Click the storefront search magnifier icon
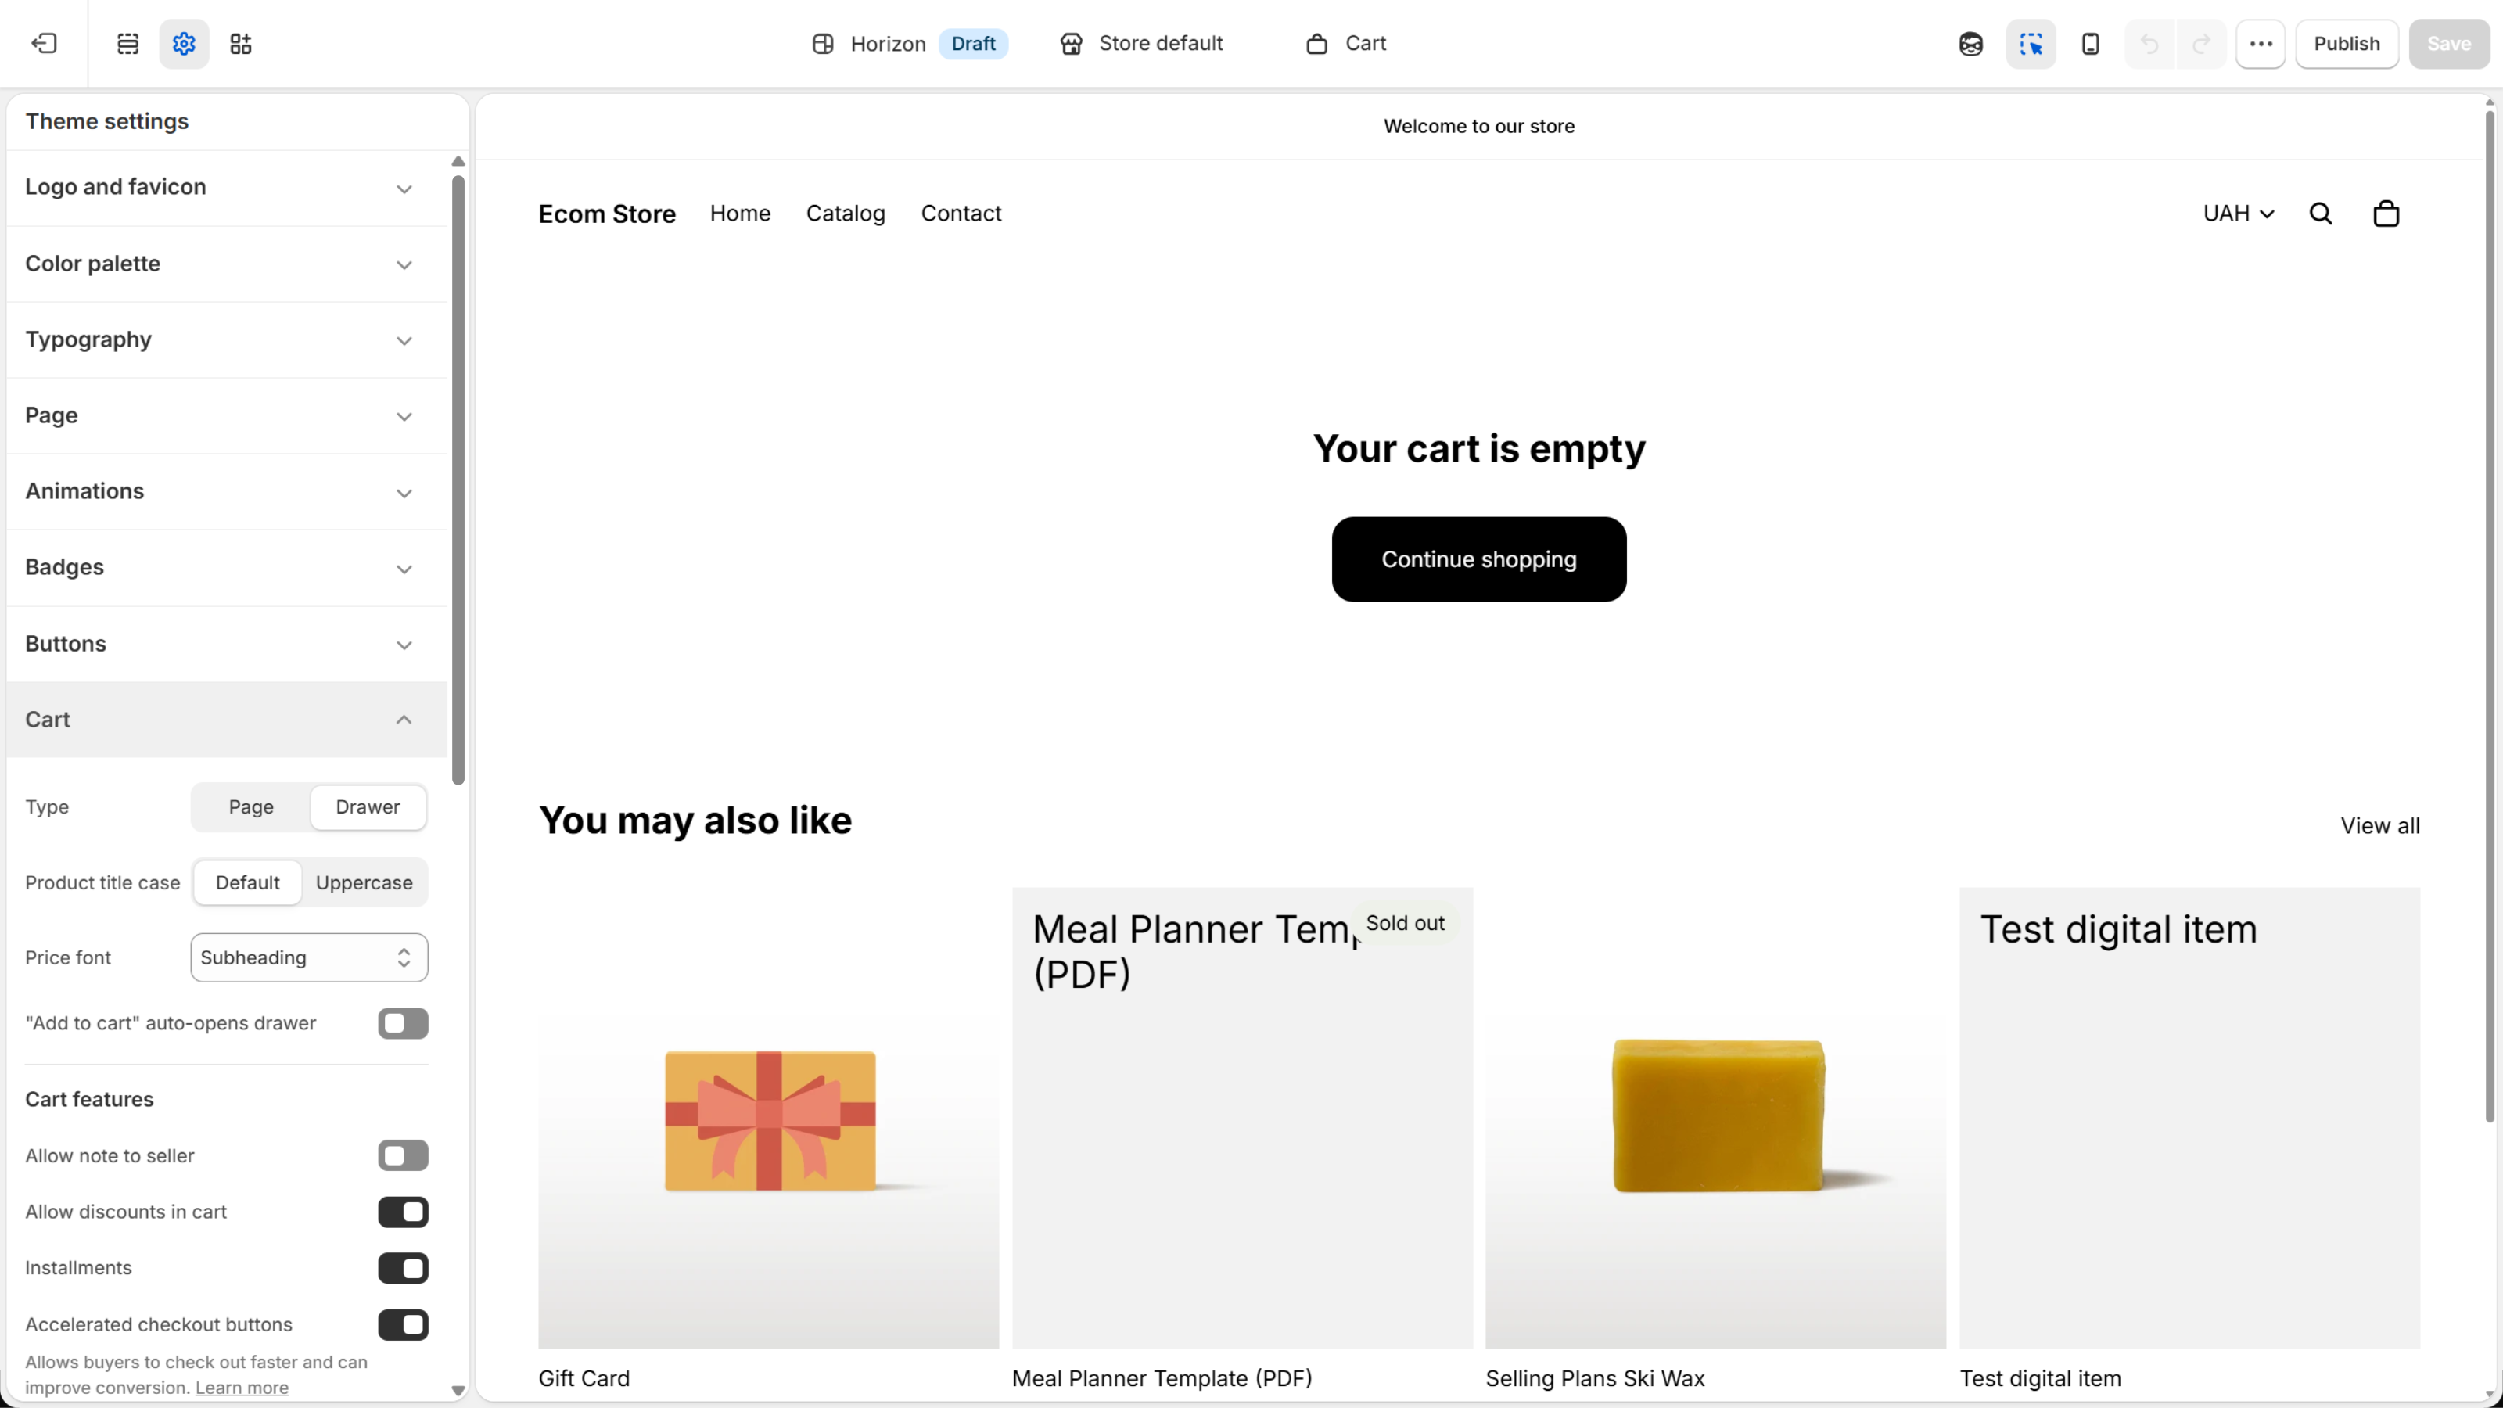The image size is (2503, 1408). 2320,214
